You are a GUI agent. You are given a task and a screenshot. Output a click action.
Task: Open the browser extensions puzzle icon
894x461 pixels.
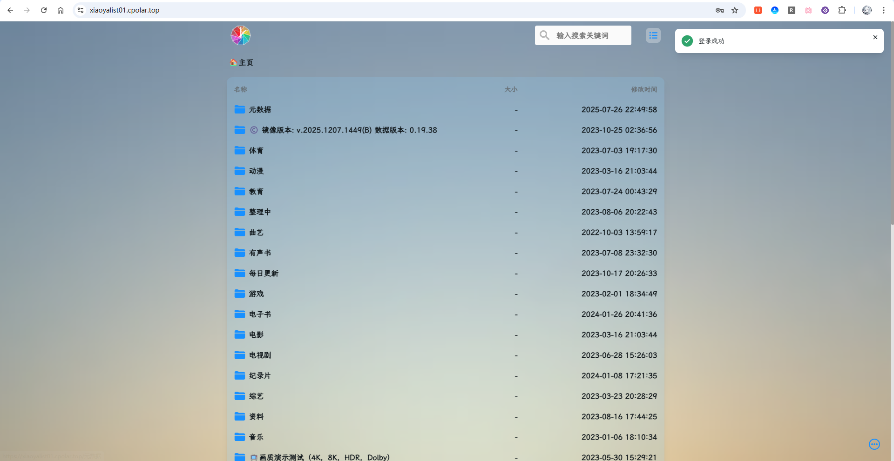[x=842, y=10]
